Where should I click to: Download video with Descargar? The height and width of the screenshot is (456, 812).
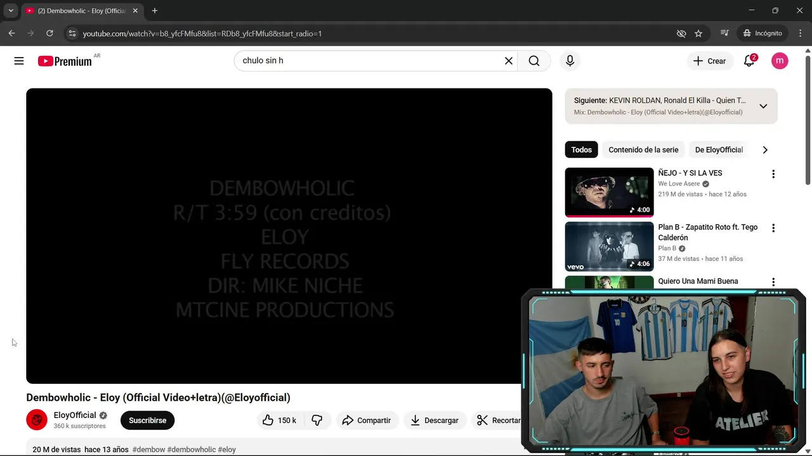(x=435, y=421)
